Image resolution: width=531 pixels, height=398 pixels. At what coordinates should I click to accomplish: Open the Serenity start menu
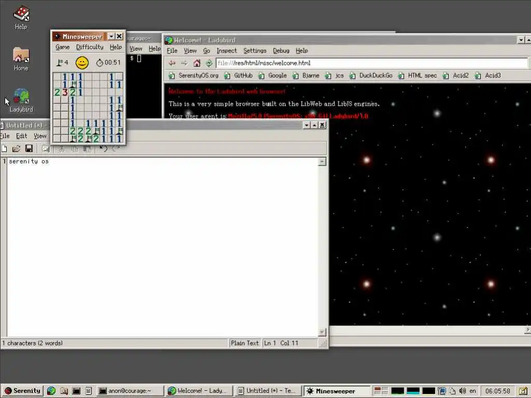22,391
